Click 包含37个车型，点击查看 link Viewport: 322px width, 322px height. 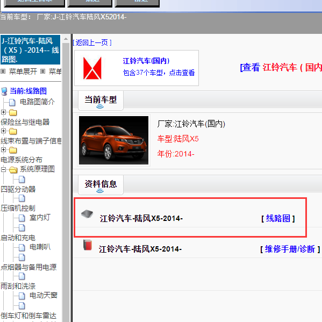tap(159, 73)
